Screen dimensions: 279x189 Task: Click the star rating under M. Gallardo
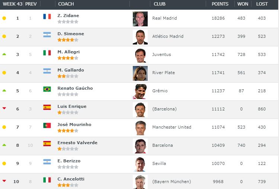tap(68, 76)
